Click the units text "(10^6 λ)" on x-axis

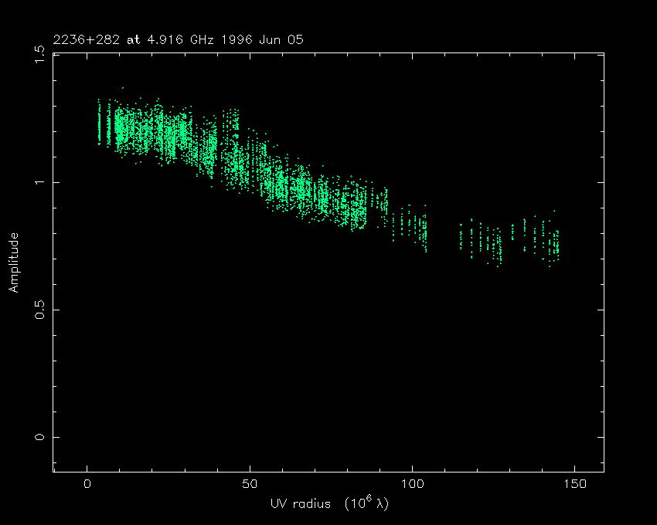click(366, 503)
